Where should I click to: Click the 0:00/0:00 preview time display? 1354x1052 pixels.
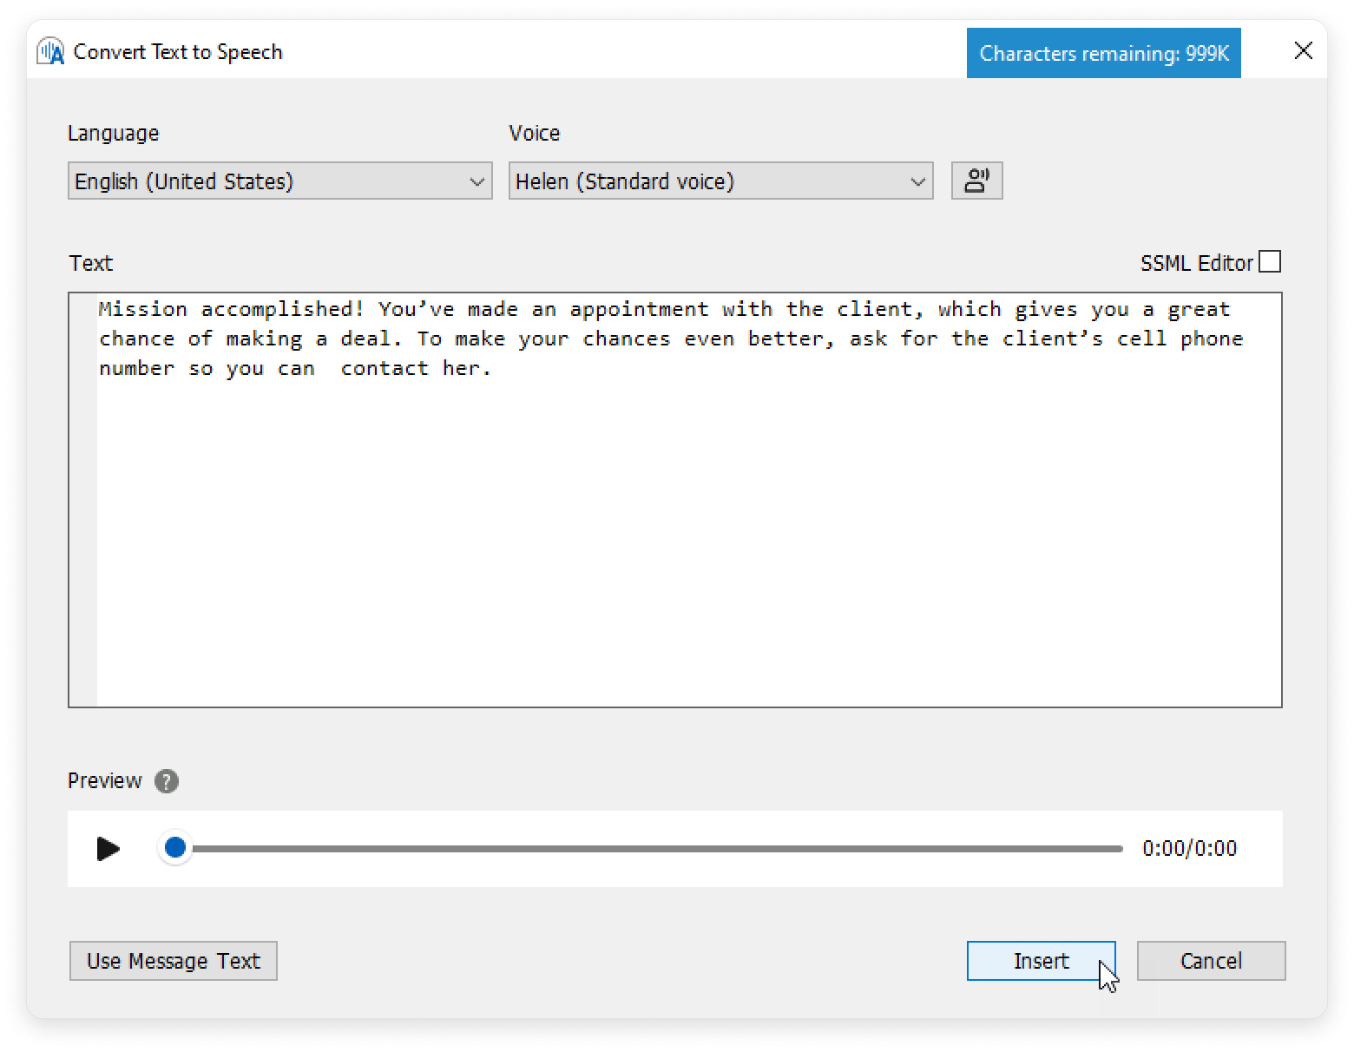(x=1189, y=848)
